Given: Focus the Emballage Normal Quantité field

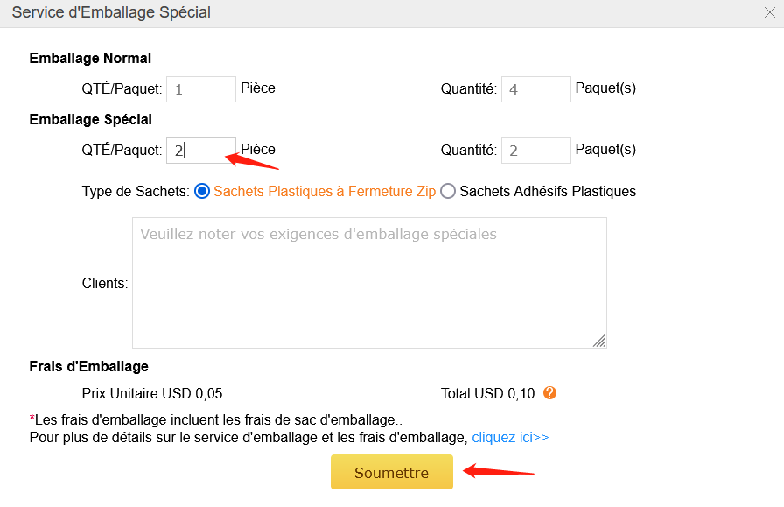Looking at the screenshot, I should (x=536, y=89).
